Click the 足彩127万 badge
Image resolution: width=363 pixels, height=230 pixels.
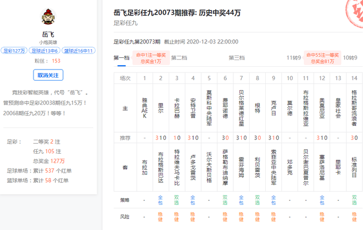click(14, 51)
